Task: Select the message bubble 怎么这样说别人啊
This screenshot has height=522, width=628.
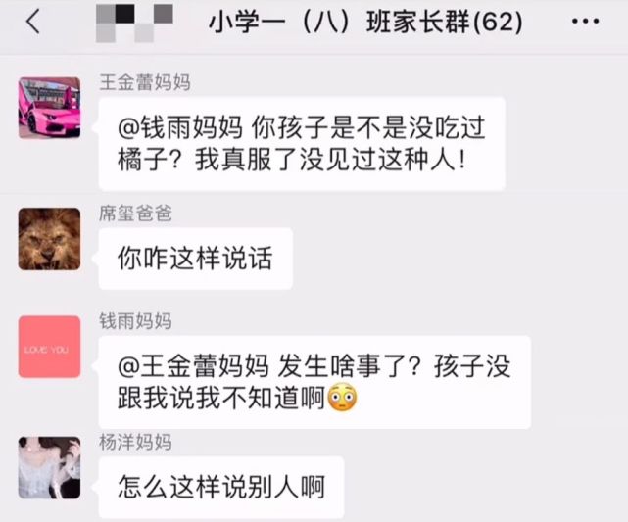Action: (221, 487)
